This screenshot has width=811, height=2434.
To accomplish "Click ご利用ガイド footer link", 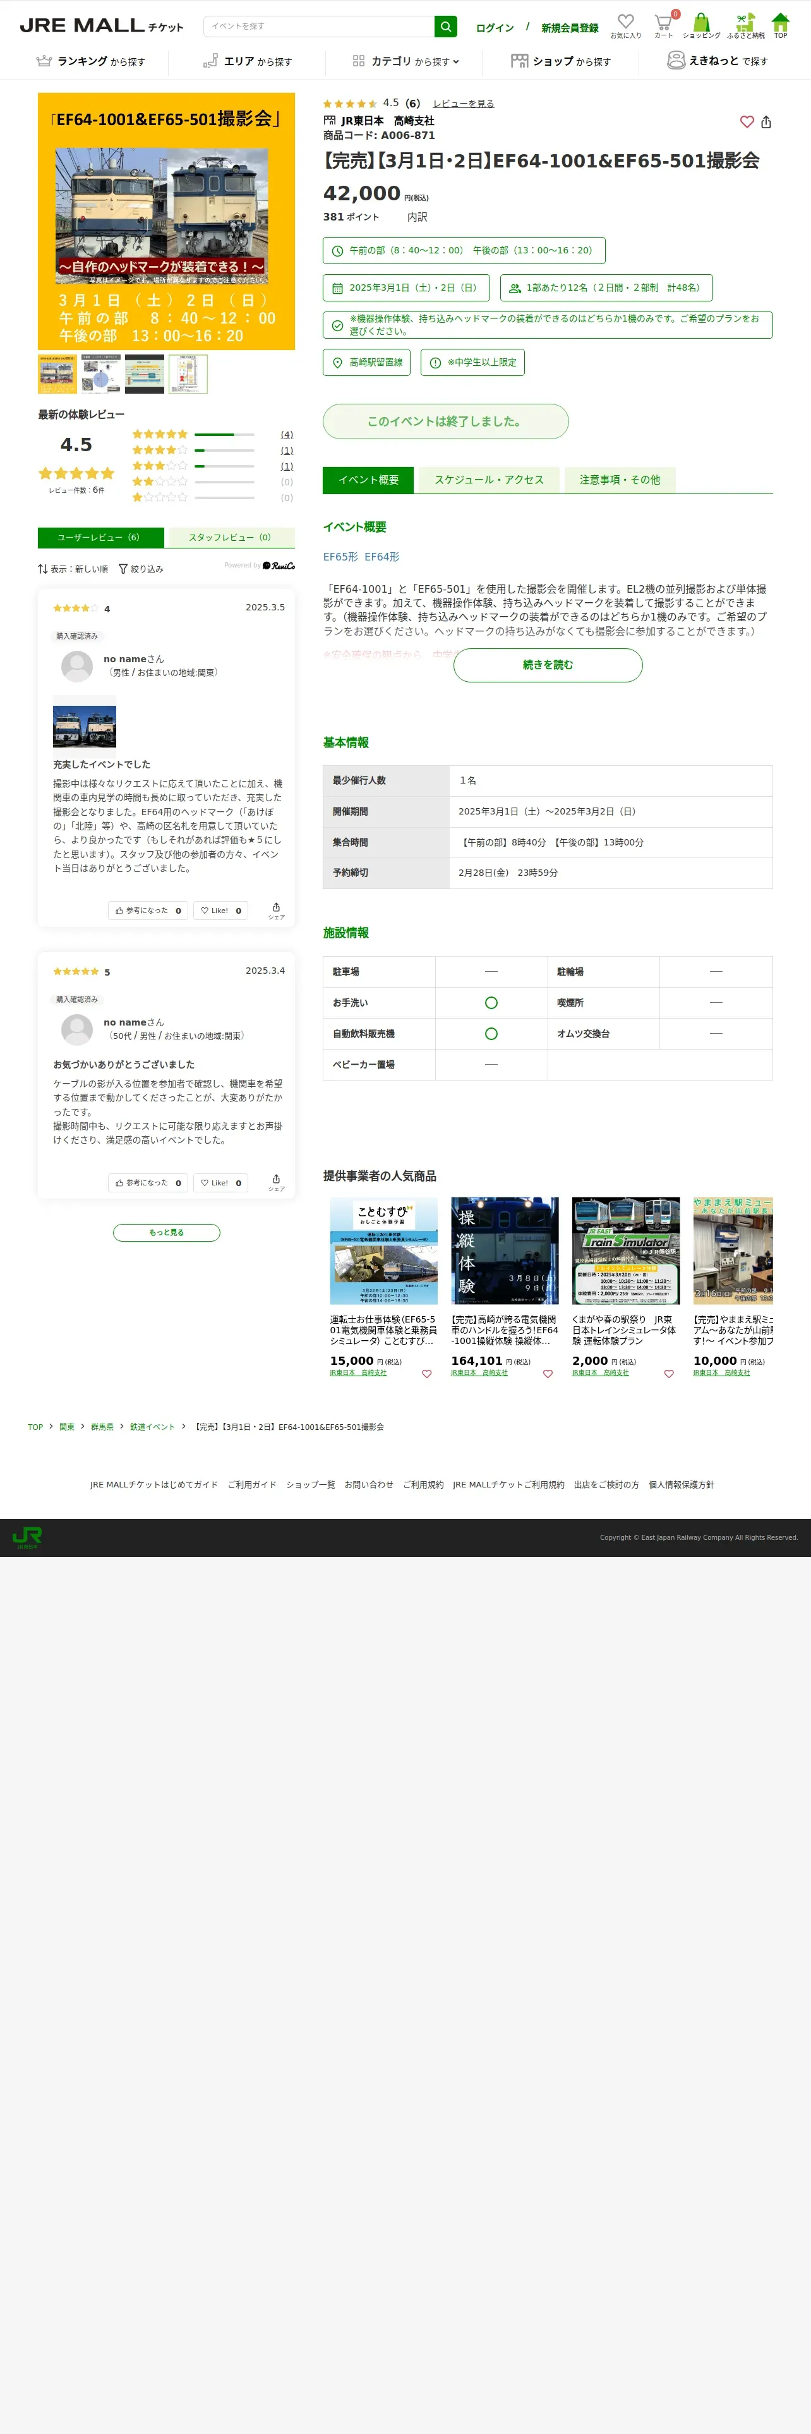I will [252, 1484].
